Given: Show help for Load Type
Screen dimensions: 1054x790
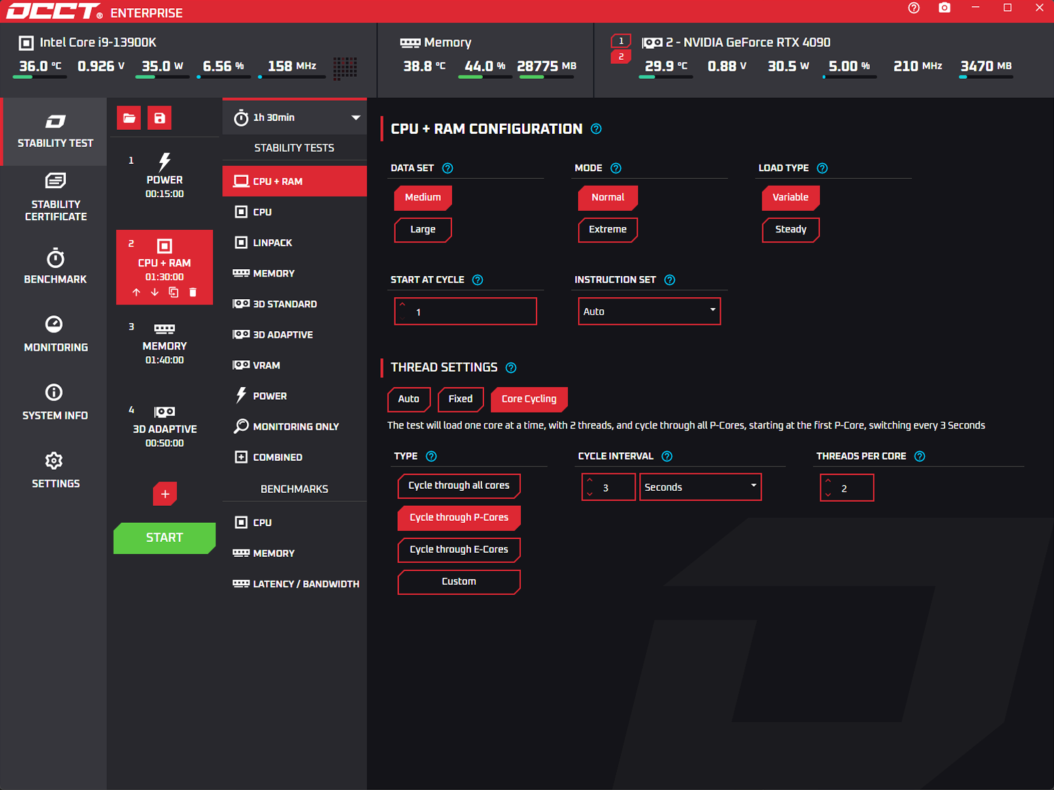Looking at the screenshot, I should 822,168.
